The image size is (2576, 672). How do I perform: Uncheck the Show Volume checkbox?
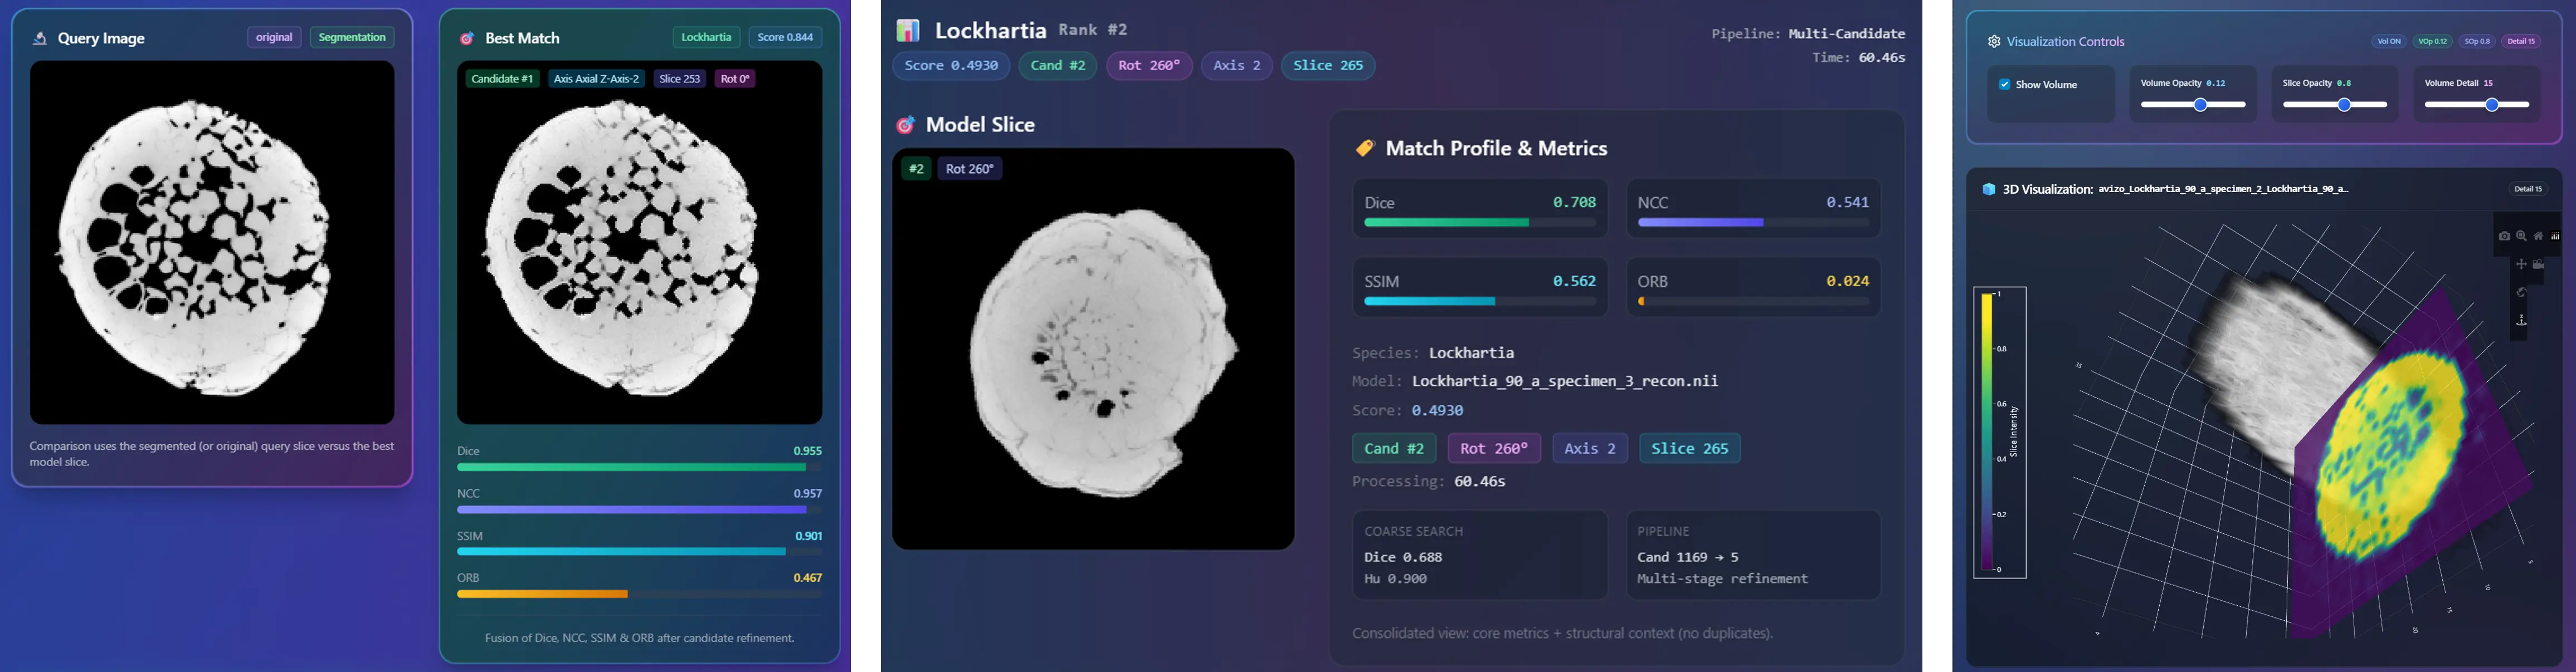pos(2004,85)
